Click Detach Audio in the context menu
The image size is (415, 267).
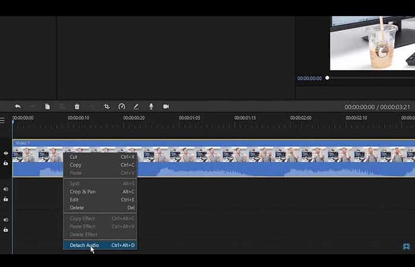point(100,245)
